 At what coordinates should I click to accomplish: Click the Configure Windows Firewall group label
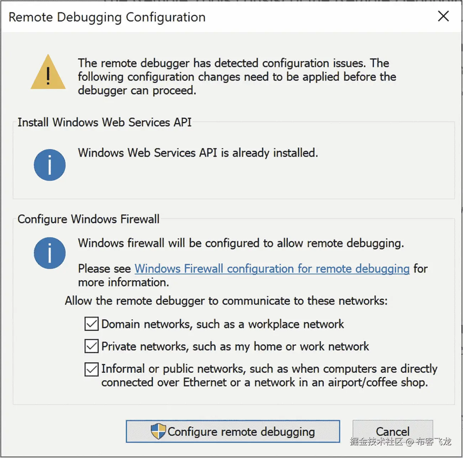click(88, 219)
